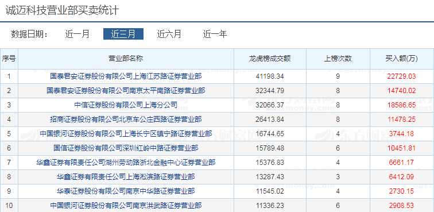This screenshot has width=434, height=212.
Task: Click the 11545.02 transaction amount cell
Action: pyautogui.click(x=270, y=191)
